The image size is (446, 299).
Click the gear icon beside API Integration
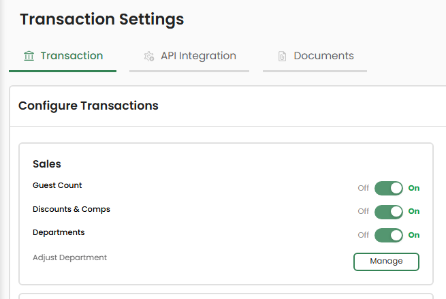click(149, 57)
